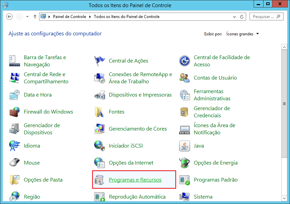This screenshot has width=290, height=204.
Task: Open Ícones da Área de Notificação icon
Action: 184,130
